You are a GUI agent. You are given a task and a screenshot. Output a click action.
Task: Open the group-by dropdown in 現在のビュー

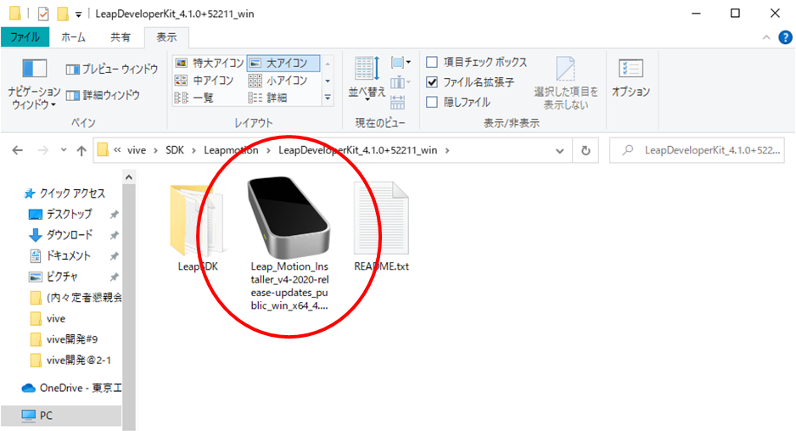tap(401, 63)
